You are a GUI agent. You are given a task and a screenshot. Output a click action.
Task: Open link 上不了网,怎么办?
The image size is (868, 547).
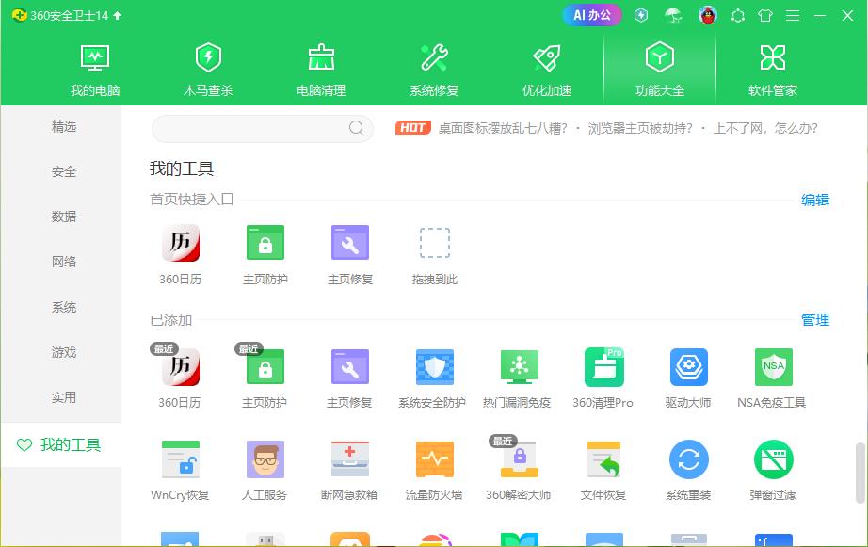click(765, 128)
